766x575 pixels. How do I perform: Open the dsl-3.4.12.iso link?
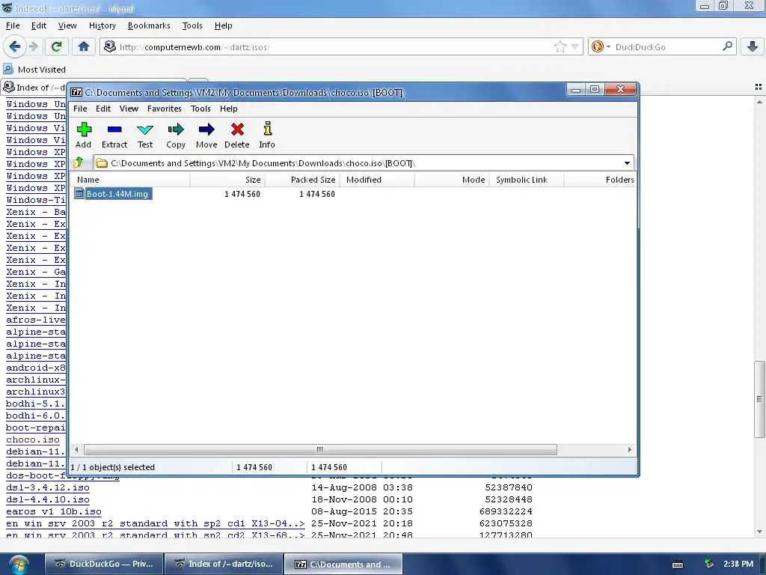coord(48,487)
